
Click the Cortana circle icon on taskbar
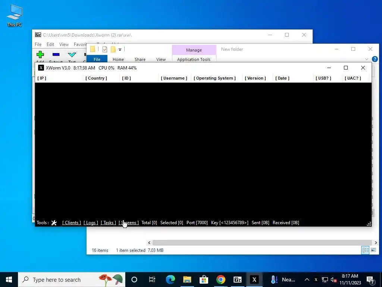(134, 280)
